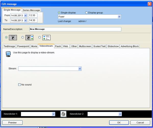The height and width of the screenshot is (128, 153).
Task: Click the monitor icon on Videostream page
Action: tap(8, 53)
